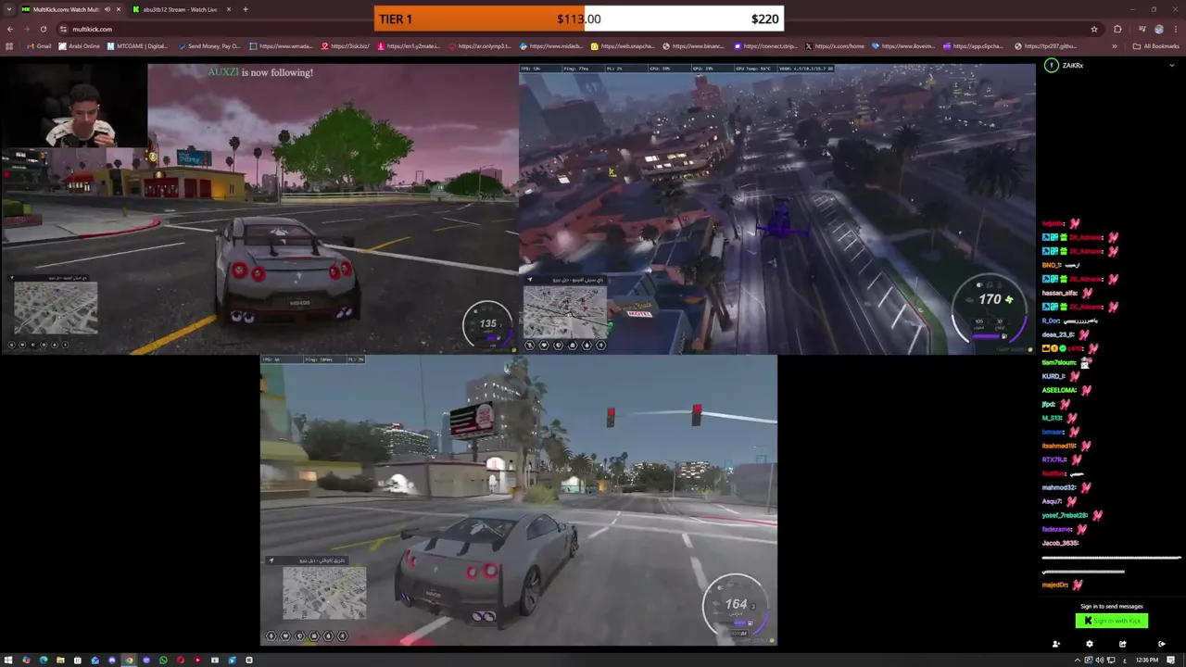
Task: Open the notification center icon
Action: click(x=1171, y=660)
